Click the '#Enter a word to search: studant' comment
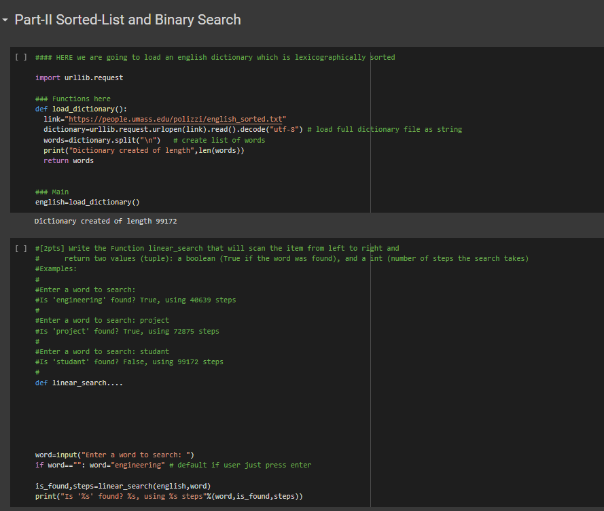604x511 pixels. pos(102,352)
